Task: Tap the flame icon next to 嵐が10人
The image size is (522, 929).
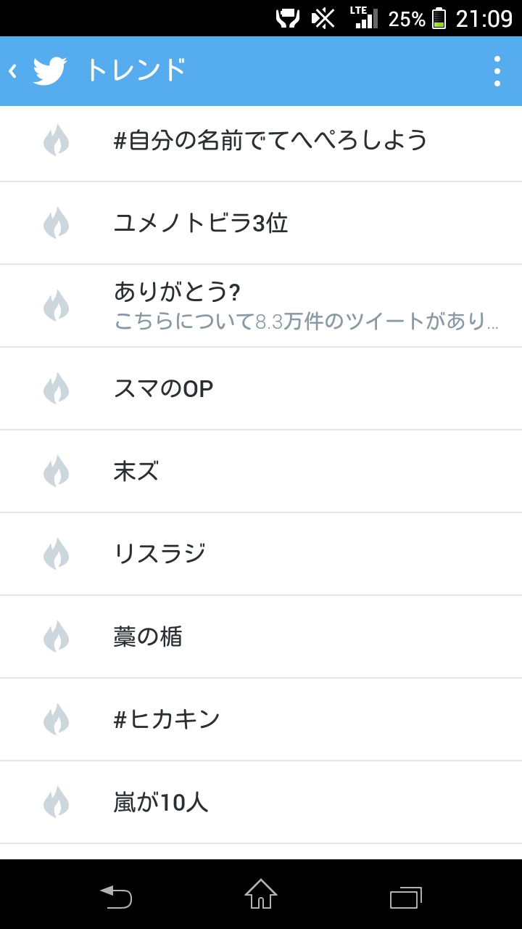Action: (56, 802)
